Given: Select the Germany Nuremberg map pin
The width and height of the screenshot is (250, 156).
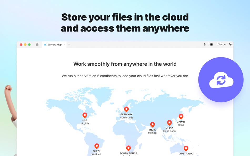Looking at the screenshot, I should (126, 109).
